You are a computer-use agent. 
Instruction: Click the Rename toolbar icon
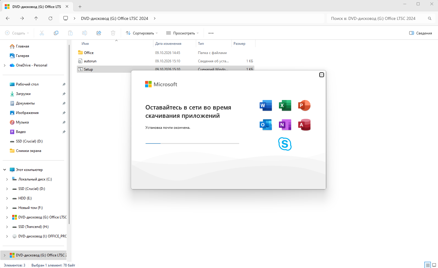(x=85, y=33)
